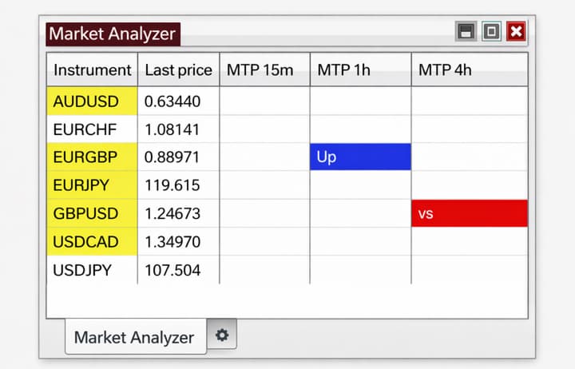The width and height of the screenshot is (575, 369).
Task: Sort by the Last price column header
Action: [178, 70]
